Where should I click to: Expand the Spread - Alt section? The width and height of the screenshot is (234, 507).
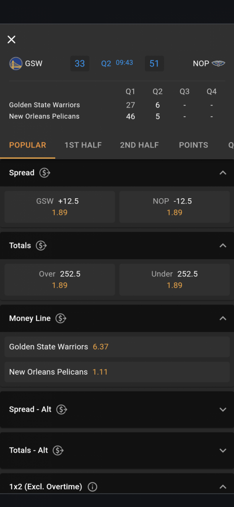click(223, 409)
